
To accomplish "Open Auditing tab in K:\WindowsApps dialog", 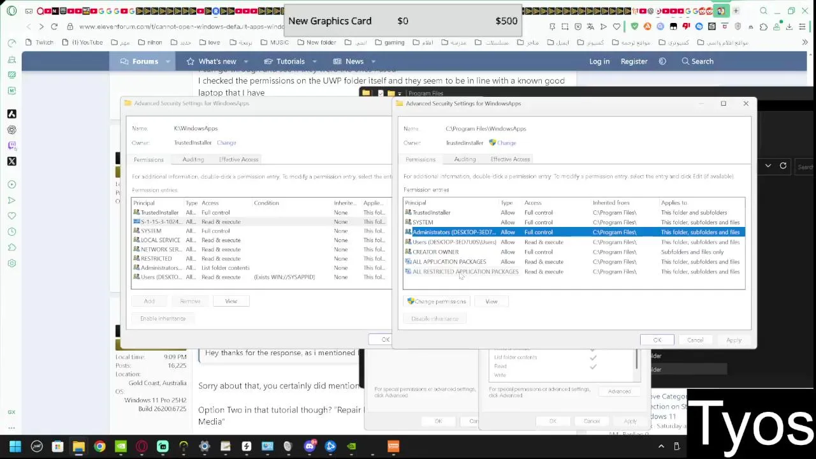I will pyautogui.click(x=193, y=159).
